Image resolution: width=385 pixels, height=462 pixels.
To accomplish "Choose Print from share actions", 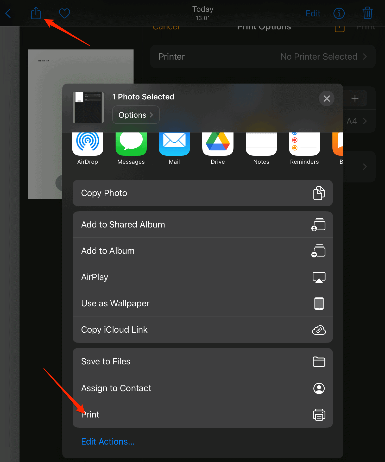I will point(203,414).
